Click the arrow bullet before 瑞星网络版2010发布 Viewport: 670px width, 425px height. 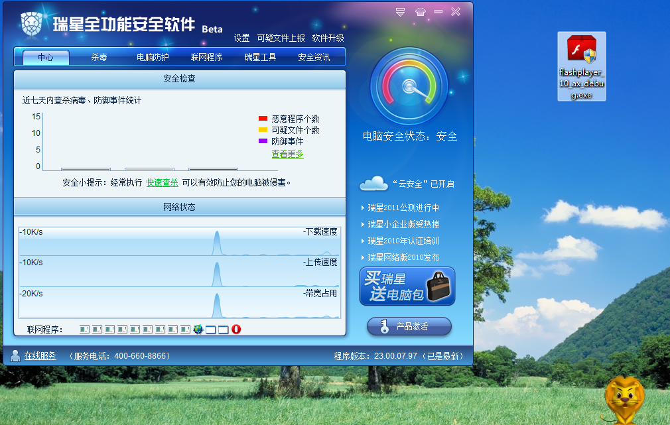tap(363, 257)
